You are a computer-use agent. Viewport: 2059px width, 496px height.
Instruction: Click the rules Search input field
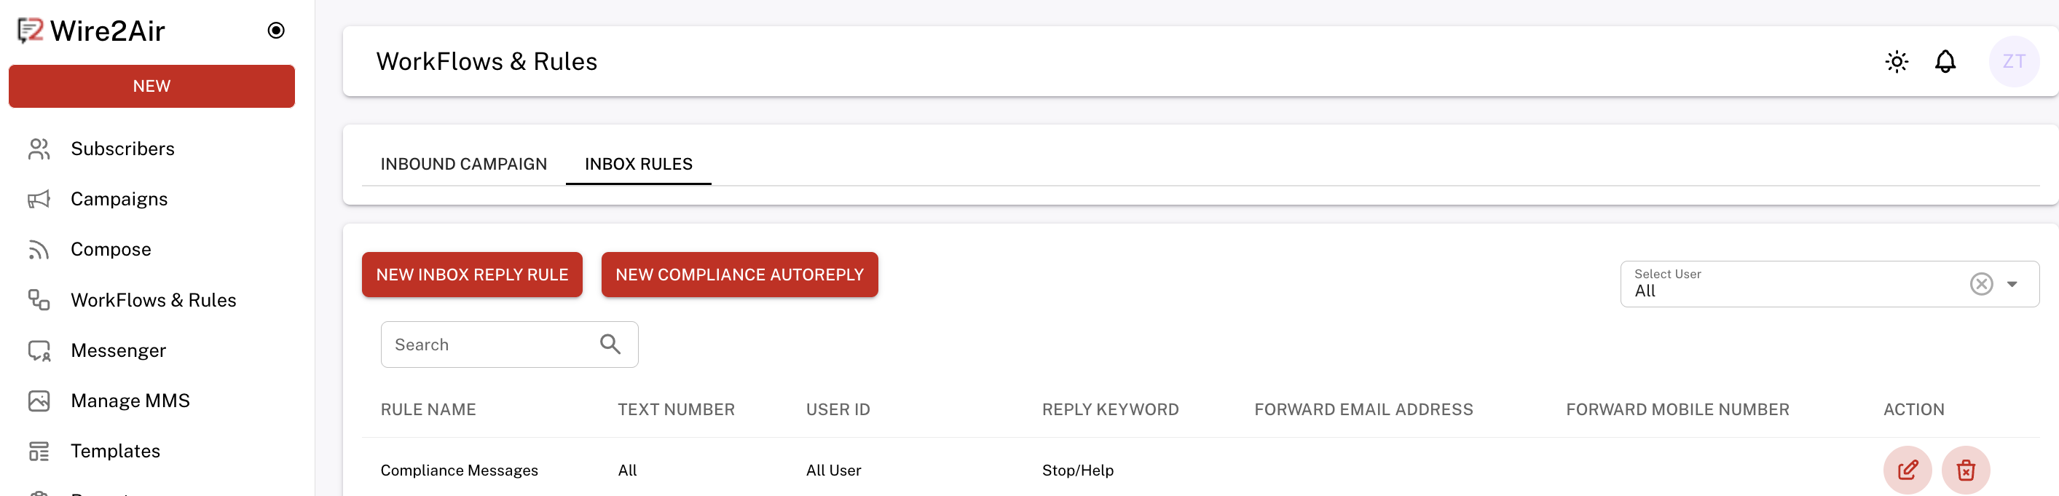[x=492, y=345]
